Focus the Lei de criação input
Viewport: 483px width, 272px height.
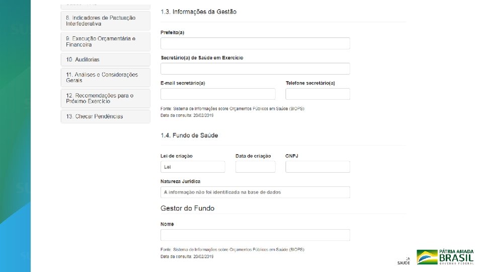pos(193,167)
